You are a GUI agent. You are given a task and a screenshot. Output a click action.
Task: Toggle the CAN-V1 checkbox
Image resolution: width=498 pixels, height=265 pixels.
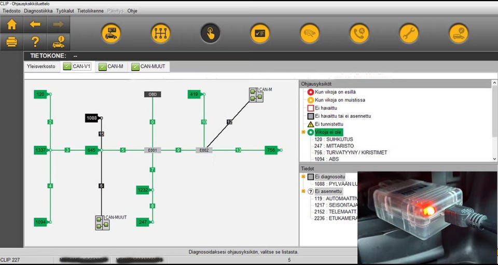point(67,67)
